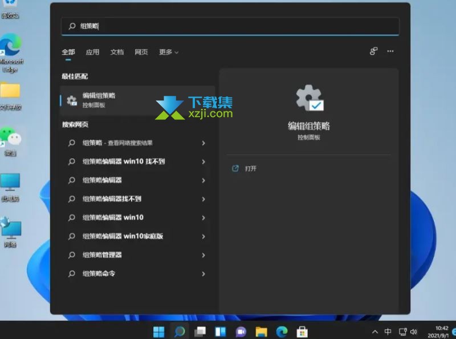
Task: Expand arrow for 组策略命令
Action: (203, 274)
